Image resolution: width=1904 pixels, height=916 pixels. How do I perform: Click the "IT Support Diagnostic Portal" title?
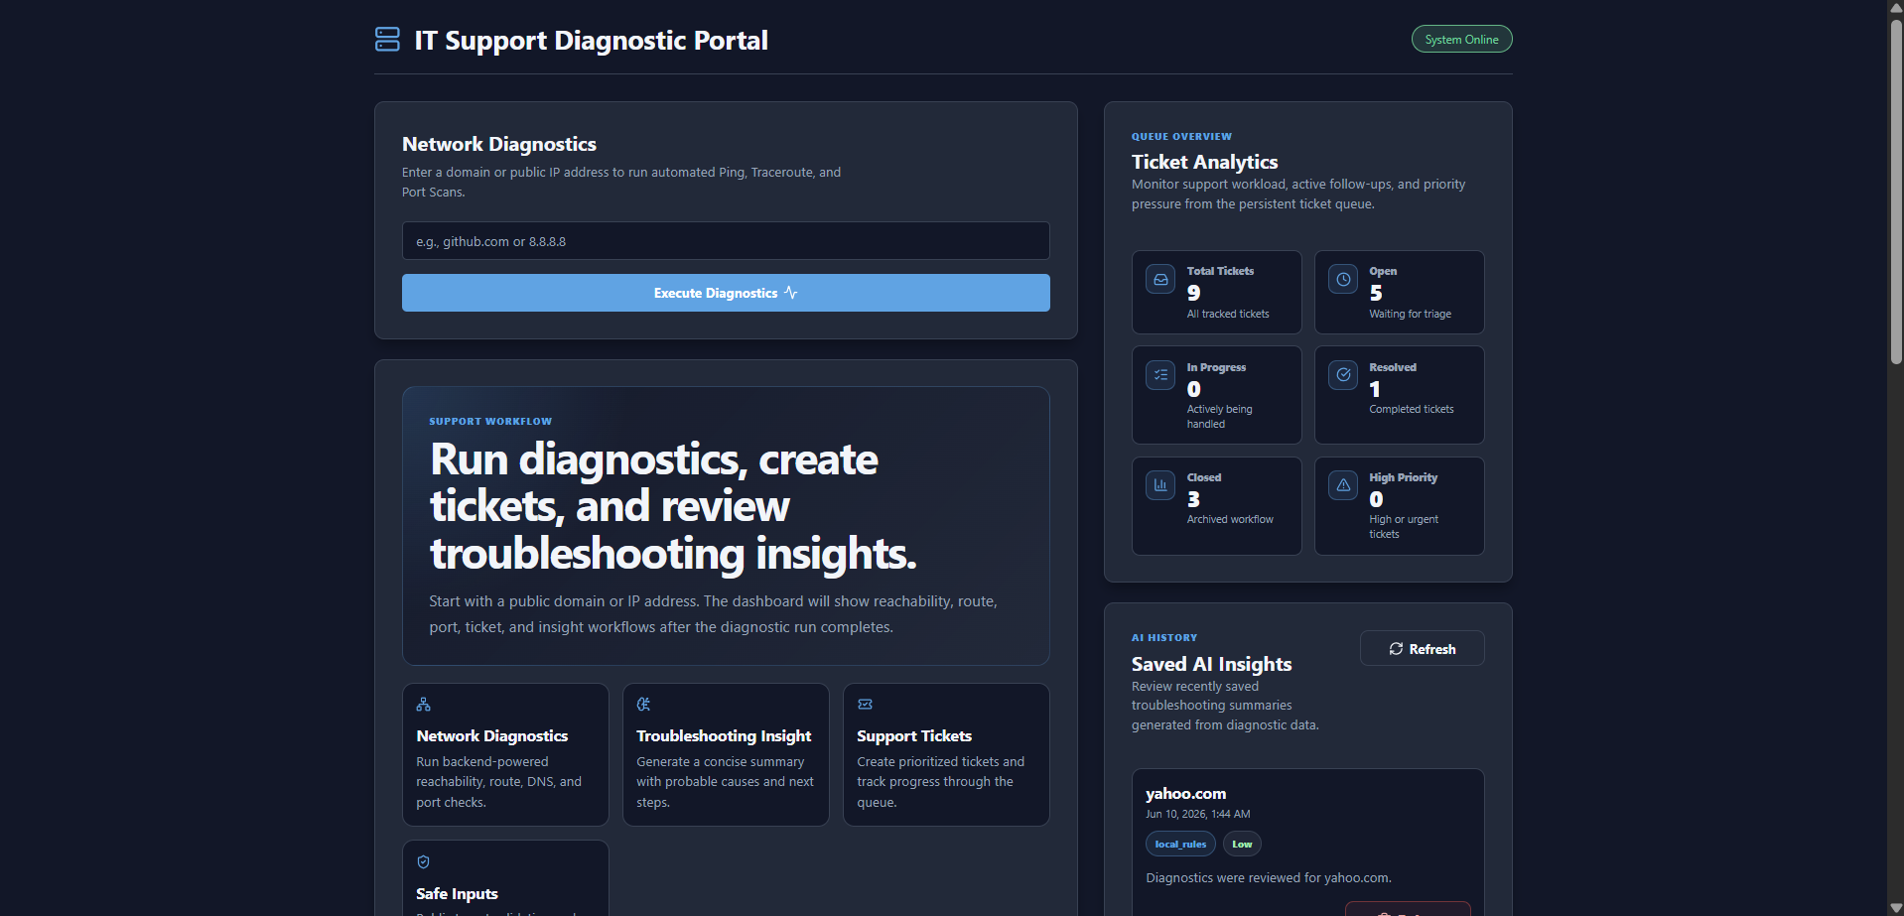tap(591, 41)
